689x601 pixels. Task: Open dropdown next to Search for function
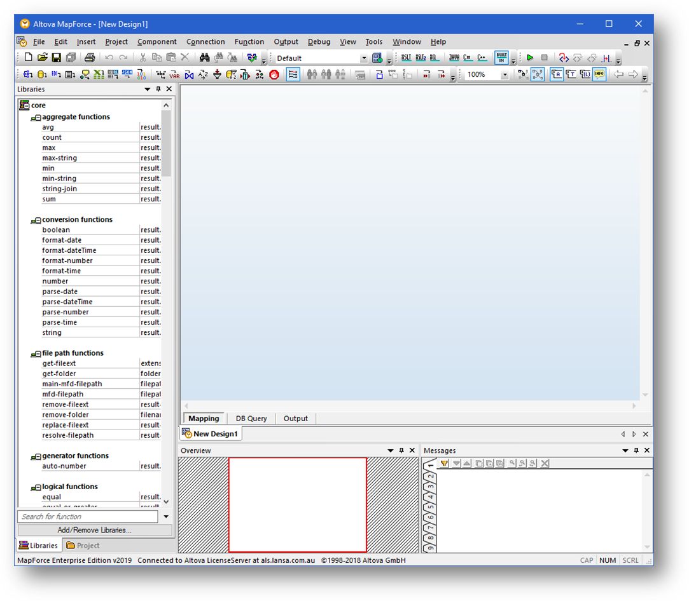(166, 517)
